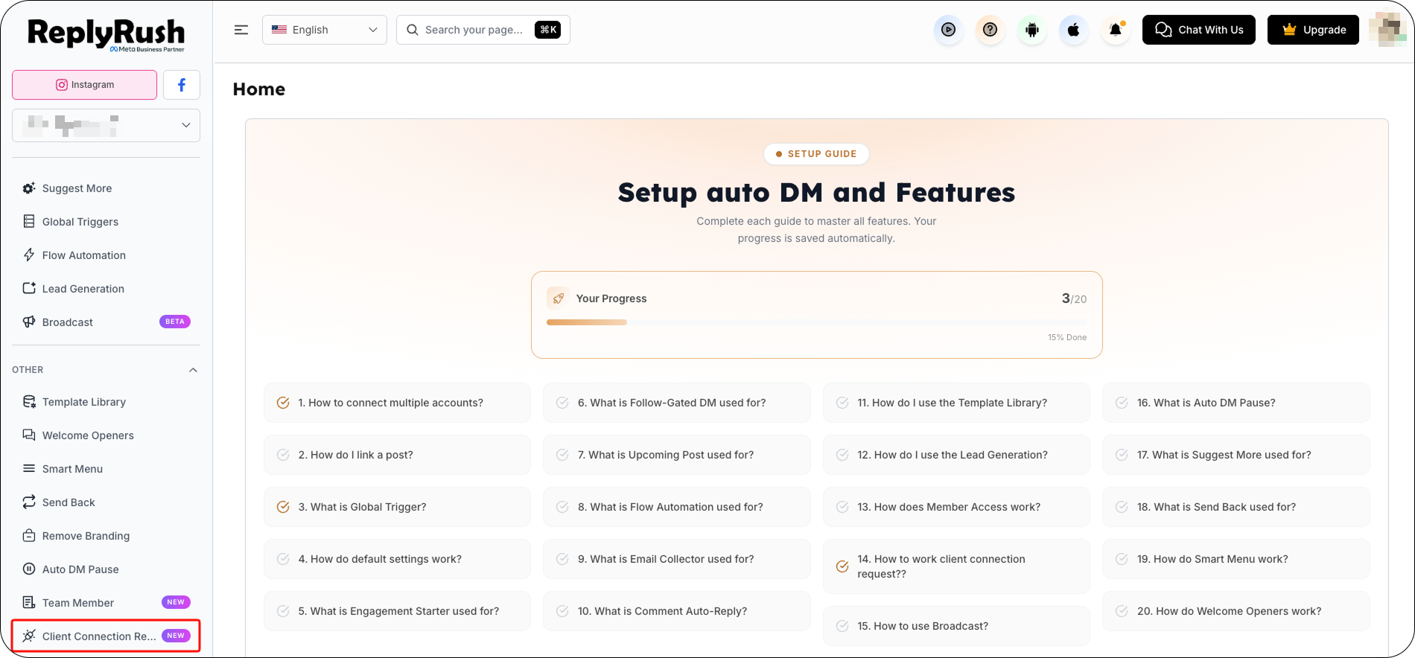Toggle check for guide 5 Engagement Starter
The height and width of the screenshot is (658, 1415).
(x=283, y=611)
